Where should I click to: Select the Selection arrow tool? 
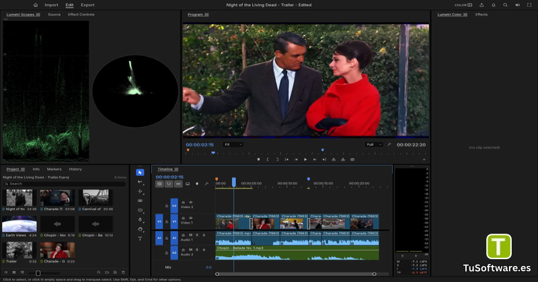click(140, 173)
